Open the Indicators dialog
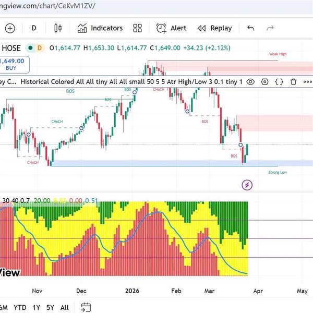This screenshot has height=313, width=313. (x=100, y=28)
